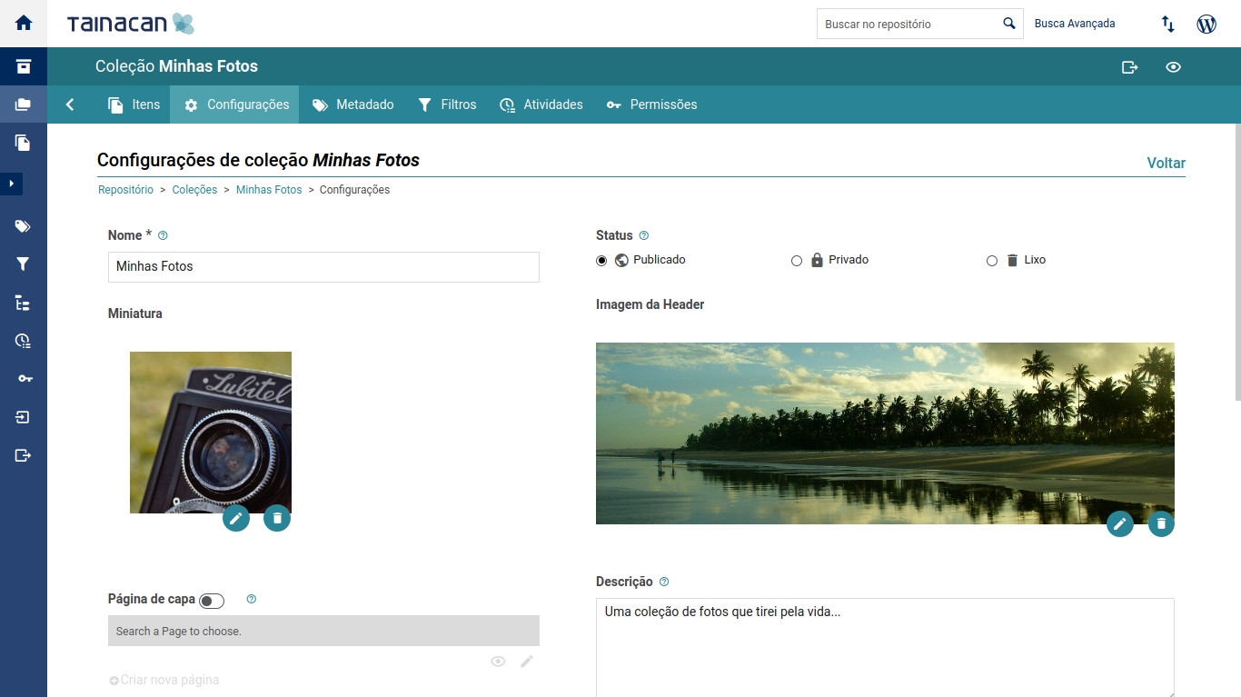
Task: Toggle Página de capa switch
Action: 212,601
